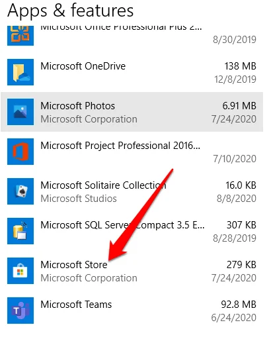The width and height of the screenshot is (273, 337).
Task: Select Microsoft SQL Server Compact 3.5 entry
Action: (122, 225)
